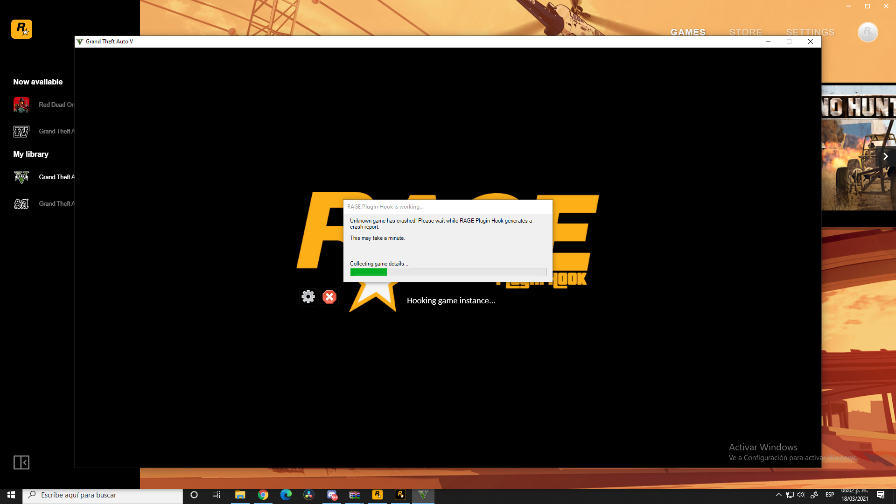Switch to the GAMES tab
Screen dimensions: 896x504
(x=688, y=32)
